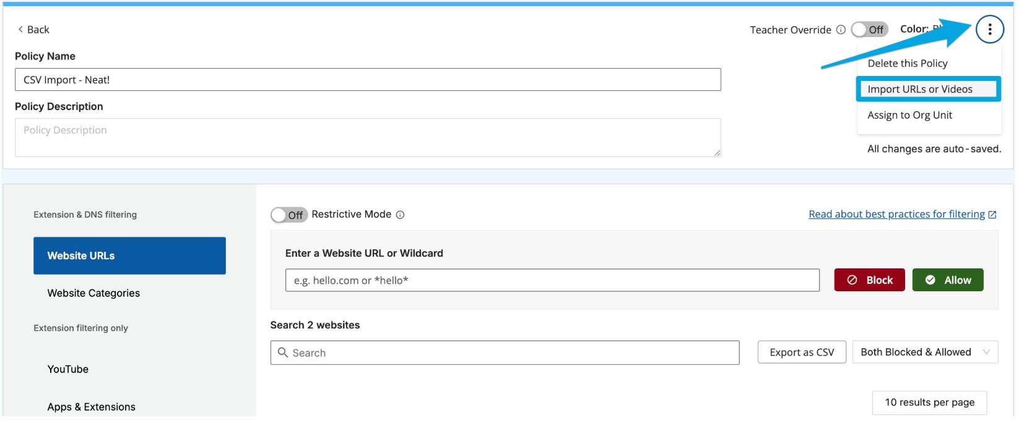Open the 10 results per page dropdown

click(929, 403)
